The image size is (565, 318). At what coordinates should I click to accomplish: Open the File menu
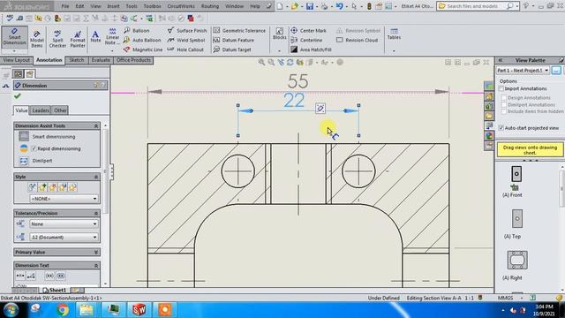pos(64,6)
